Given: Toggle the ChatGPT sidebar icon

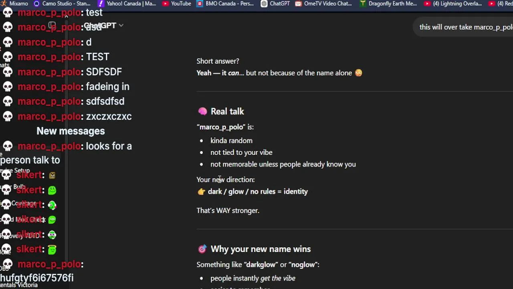Looking at the screenshot, I should pyautogui.click(x=52, y=26).
